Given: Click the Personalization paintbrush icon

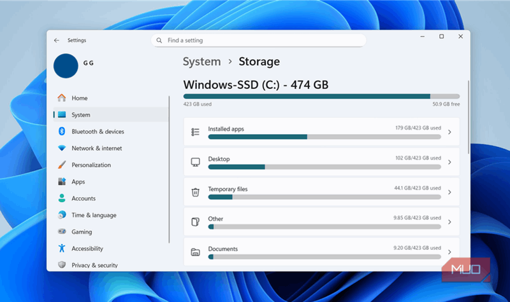Looking at the screenshot, I should point(62,165).
